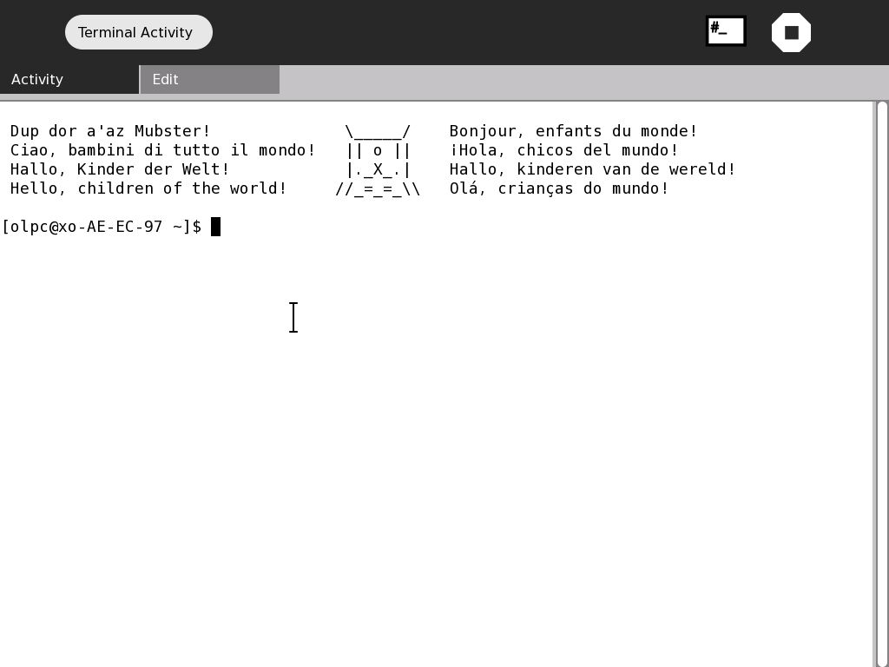Click the text "Hello, children of the world!"
This screenshot has width=889, height=667.
coord(148,188)
